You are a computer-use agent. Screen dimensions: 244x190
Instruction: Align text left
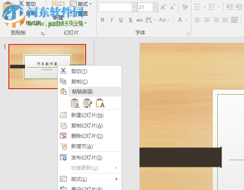[198, 20]
